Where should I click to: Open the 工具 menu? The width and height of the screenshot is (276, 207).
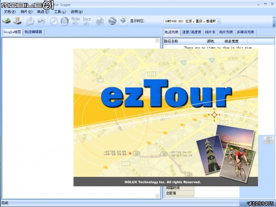click(x=60, y=12)
